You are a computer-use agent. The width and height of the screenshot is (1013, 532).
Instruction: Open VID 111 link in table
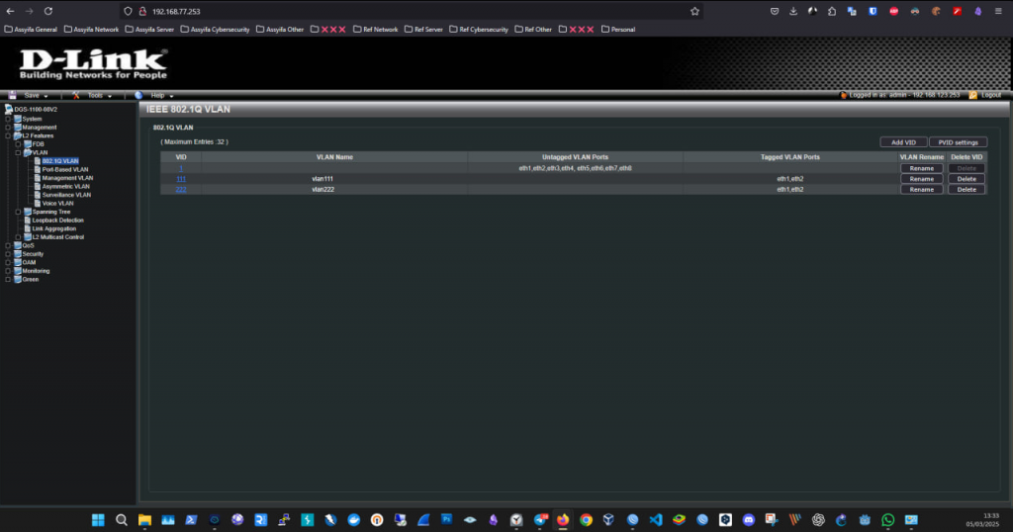click(181, 179)
